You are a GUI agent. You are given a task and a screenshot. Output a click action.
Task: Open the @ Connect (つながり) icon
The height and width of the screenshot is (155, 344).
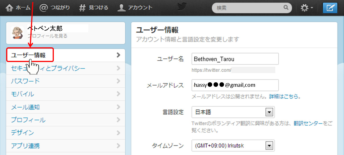coord(44,8)
